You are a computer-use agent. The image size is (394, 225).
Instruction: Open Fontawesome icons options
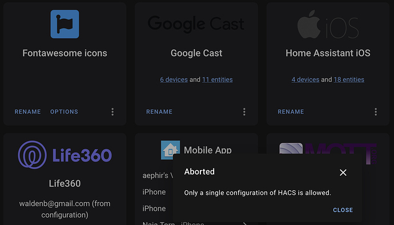[x=64, y=111]
